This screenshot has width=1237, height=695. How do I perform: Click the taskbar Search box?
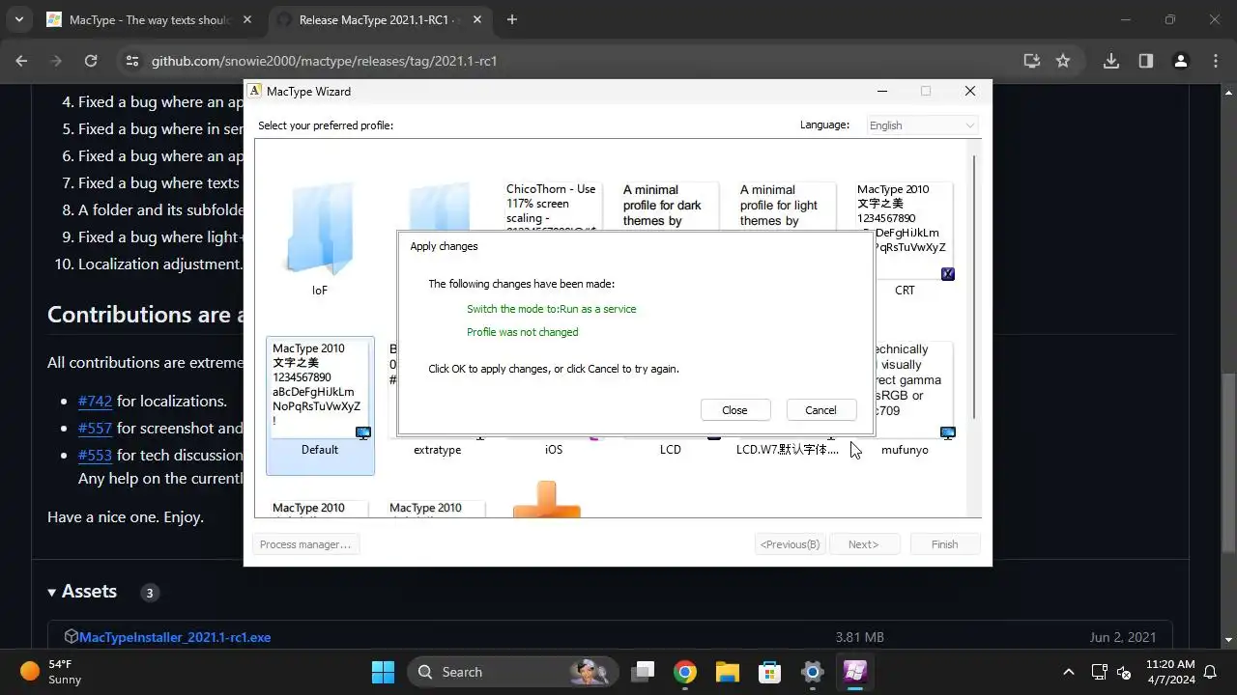(x=513, y=672)
